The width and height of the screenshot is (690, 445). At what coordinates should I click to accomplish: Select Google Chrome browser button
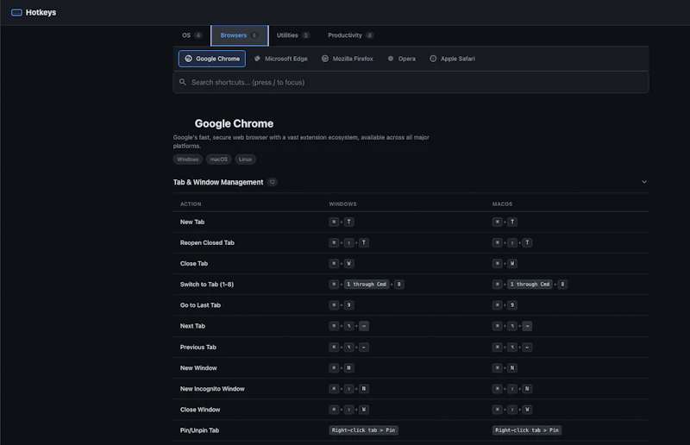pyautogui.click(x=212, y=59)
